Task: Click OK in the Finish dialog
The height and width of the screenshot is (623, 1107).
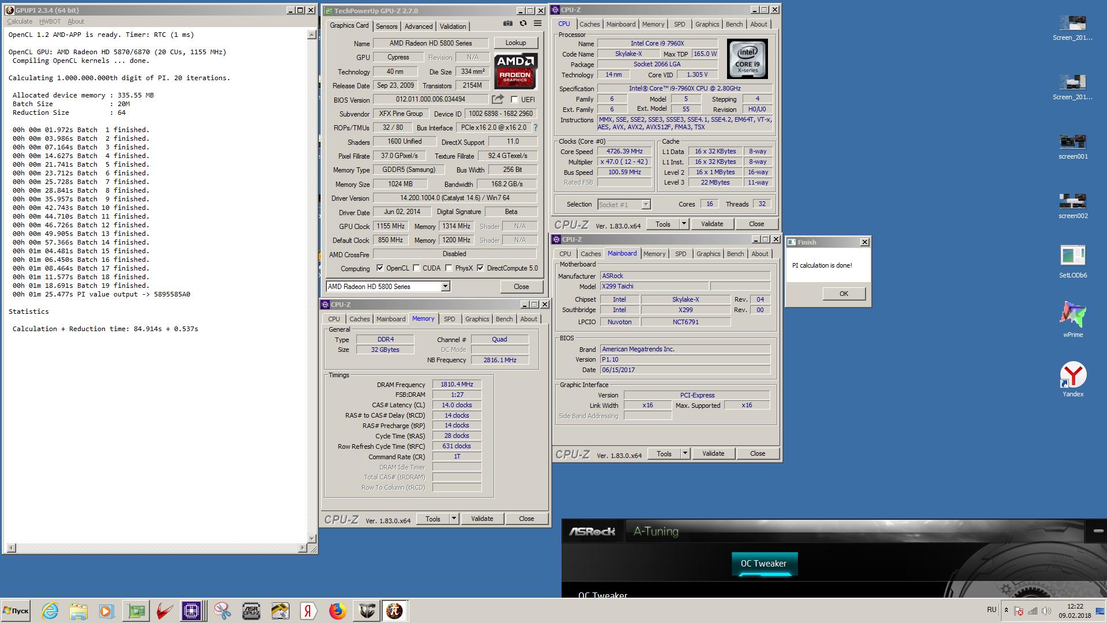Action: pos(844,294)
